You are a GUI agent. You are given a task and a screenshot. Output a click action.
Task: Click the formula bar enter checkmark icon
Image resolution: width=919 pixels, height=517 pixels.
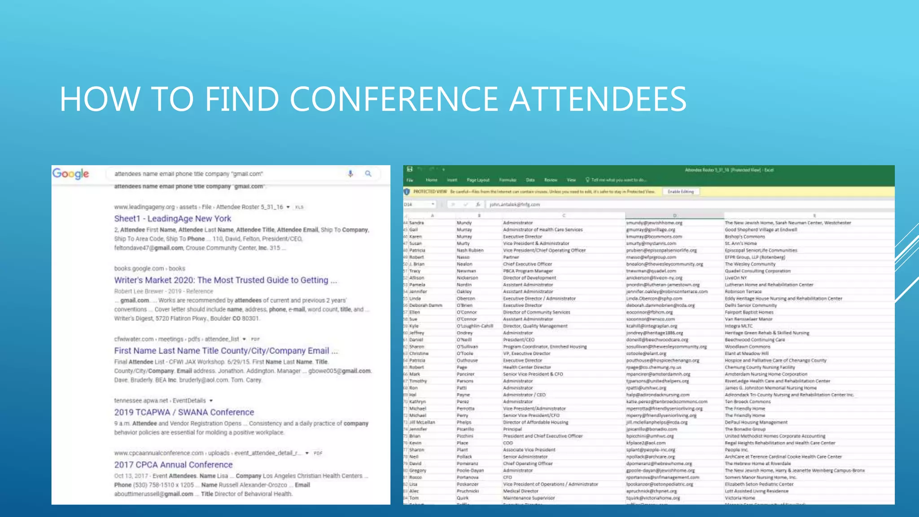(x=466, y=204)
